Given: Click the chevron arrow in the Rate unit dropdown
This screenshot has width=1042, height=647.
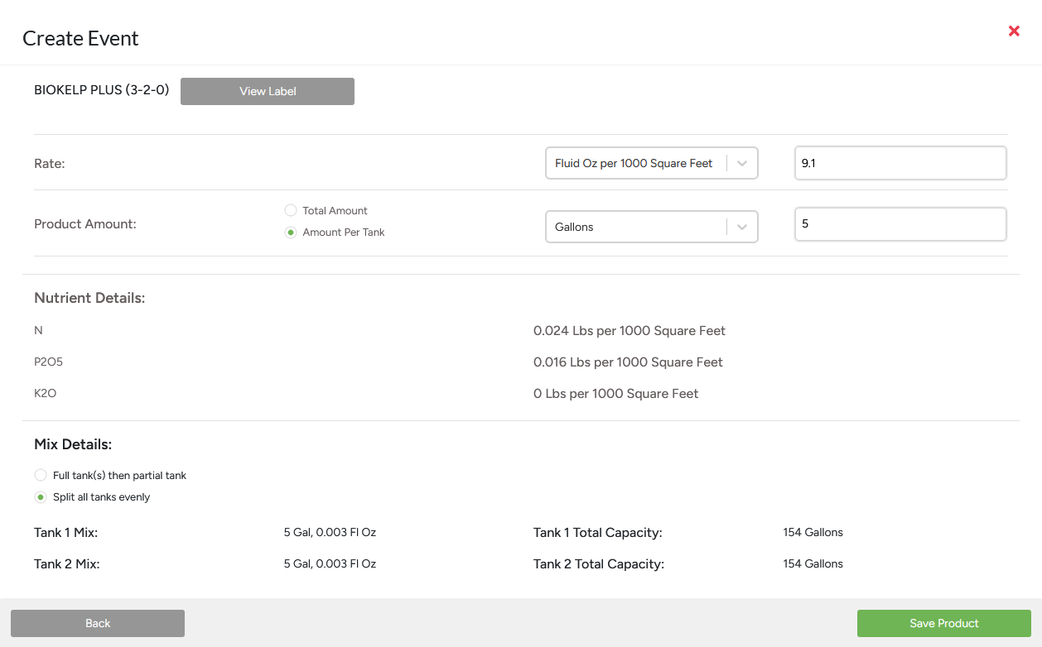Looking at the screenshot, I should (742, 164).
